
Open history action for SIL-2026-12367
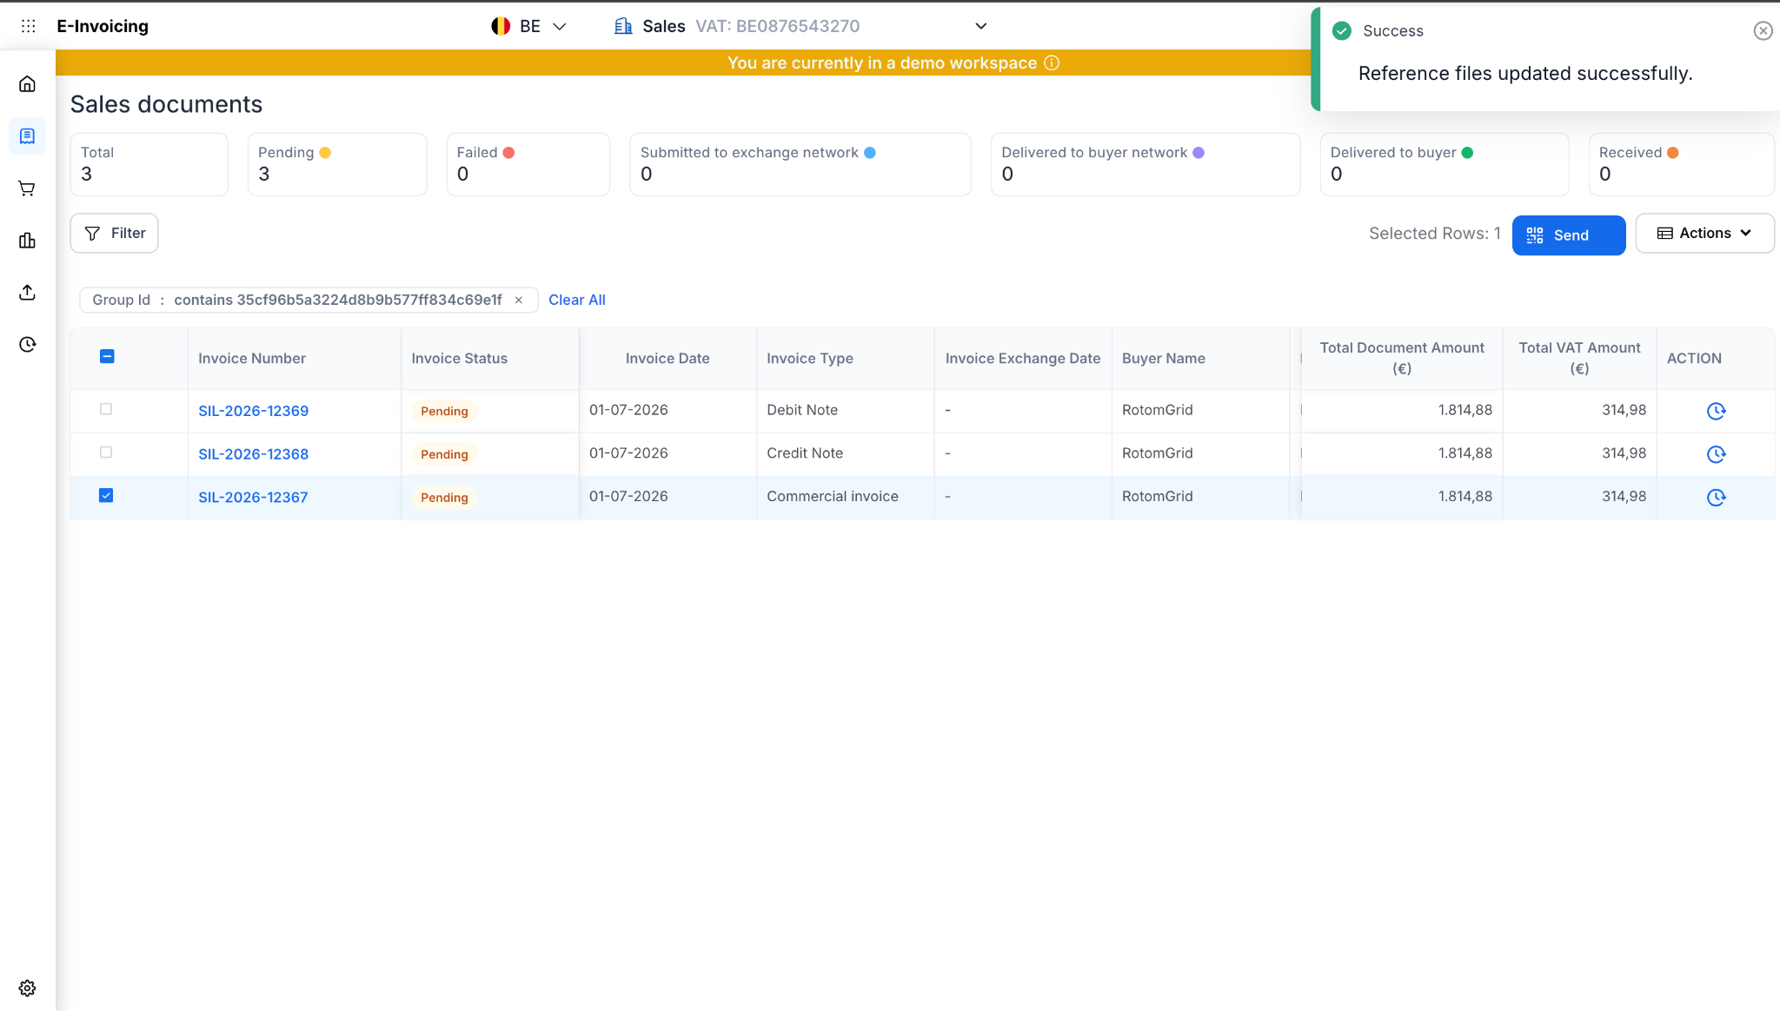1716,498
